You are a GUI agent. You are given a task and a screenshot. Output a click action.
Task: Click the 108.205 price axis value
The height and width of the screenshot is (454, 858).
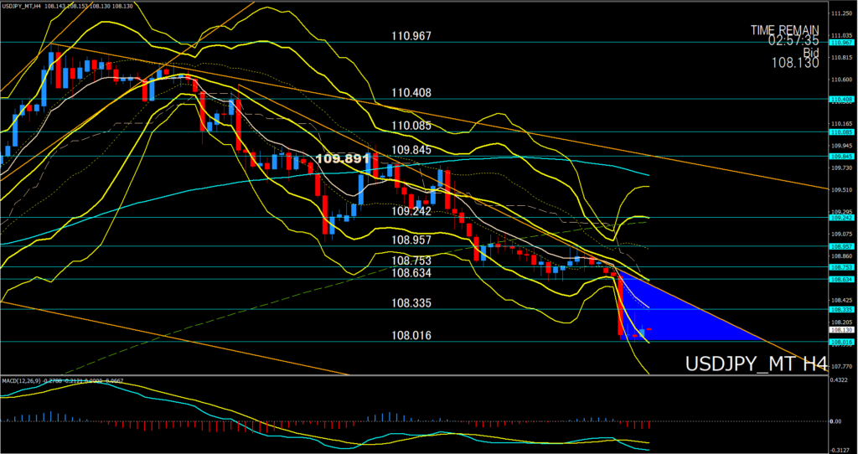841,322
